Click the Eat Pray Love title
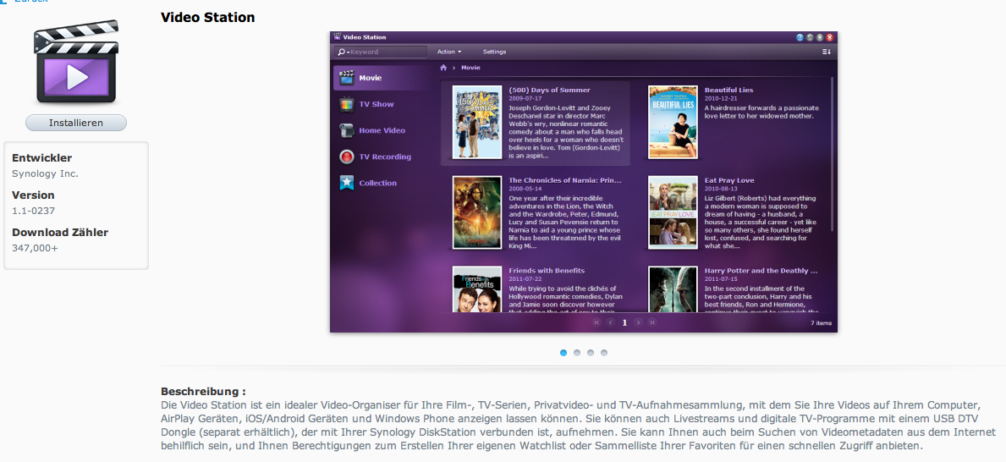 [728, 180]
